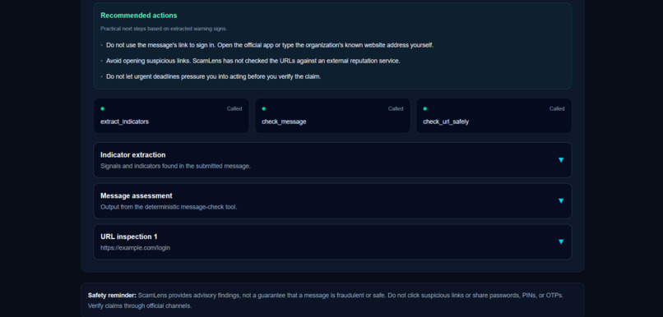
Task: Click the green status dot on extract_indicators
Action: [x=102, y=109]
